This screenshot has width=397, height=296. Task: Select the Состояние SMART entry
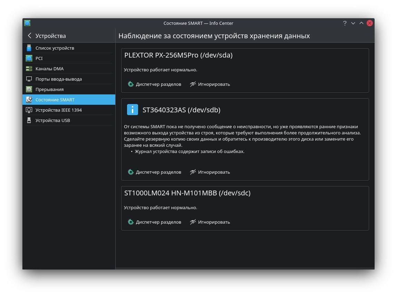pos(69,100)
